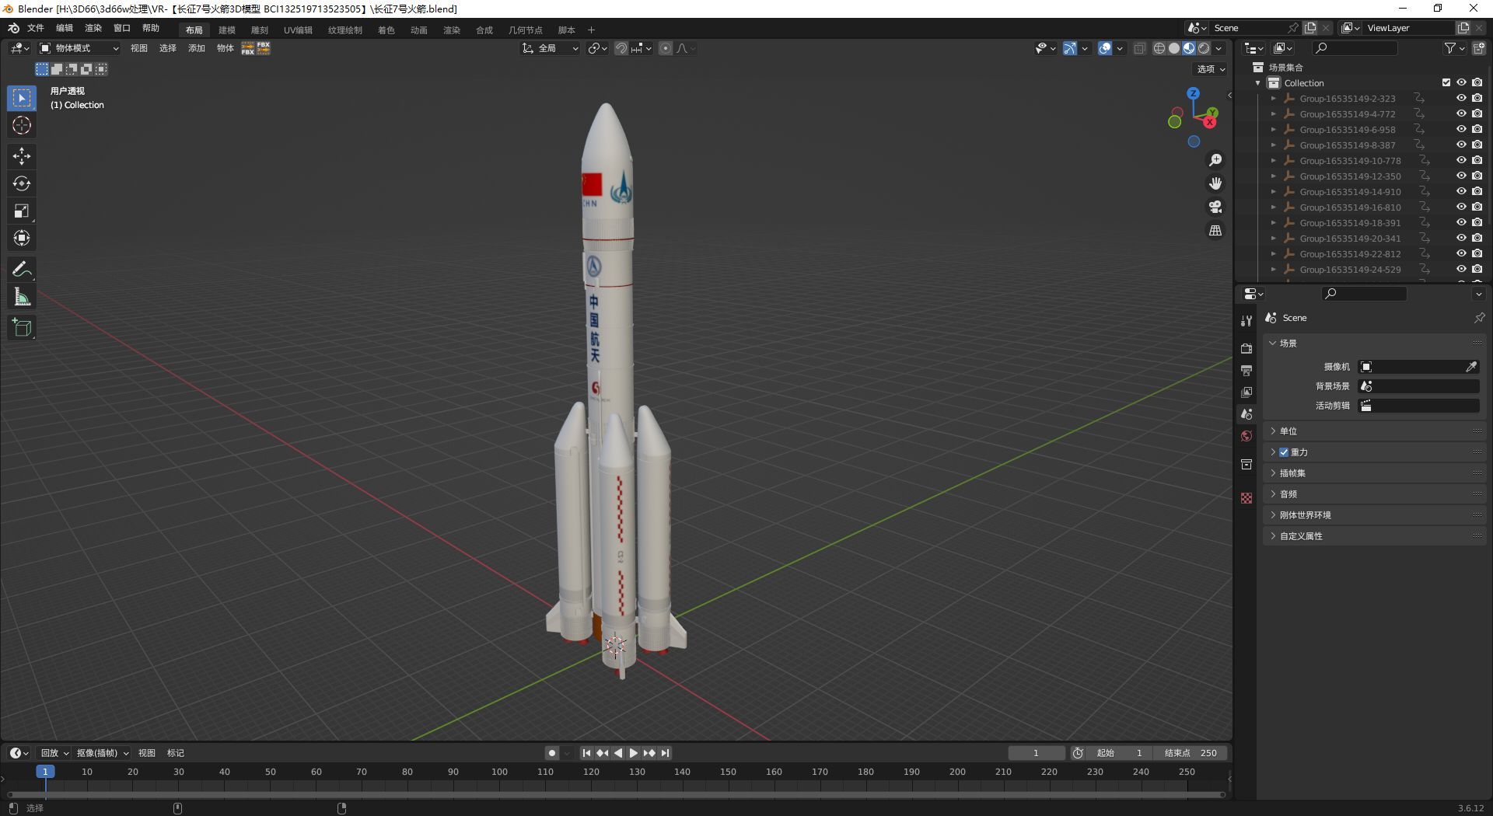Screen dimensions: 1493x816
Task: Toggle proportional editing
Action: point(666,48)
